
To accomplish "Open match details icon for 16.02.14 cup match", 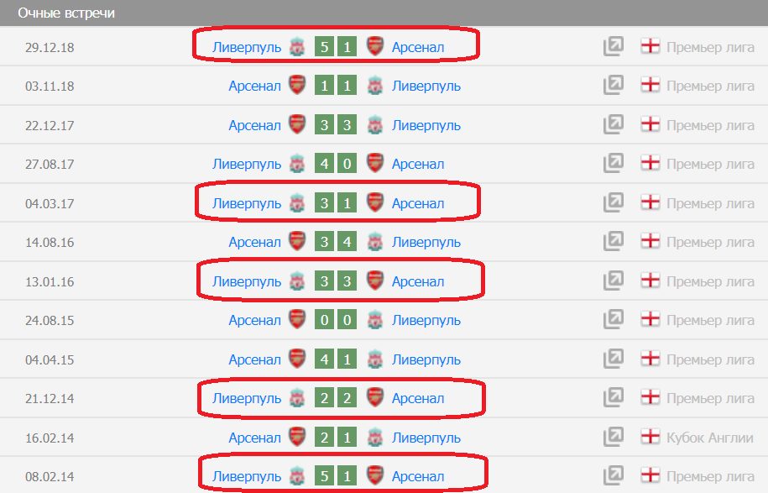I will [614, 438].
